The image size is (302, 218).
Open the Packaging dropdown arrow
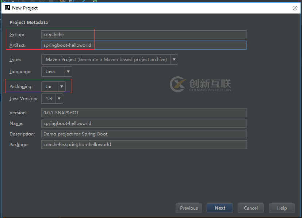62,87
